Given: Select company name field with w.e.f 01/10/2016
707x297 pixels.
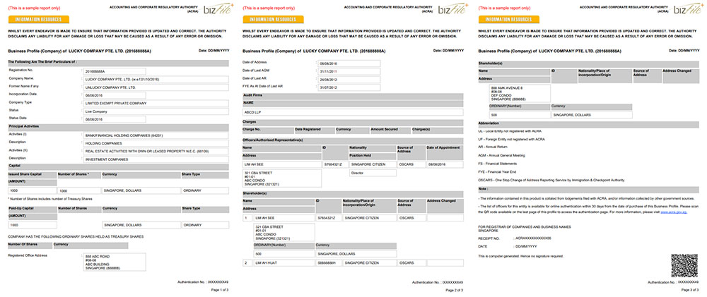Looking at the screenshot, I should (156, 79).
